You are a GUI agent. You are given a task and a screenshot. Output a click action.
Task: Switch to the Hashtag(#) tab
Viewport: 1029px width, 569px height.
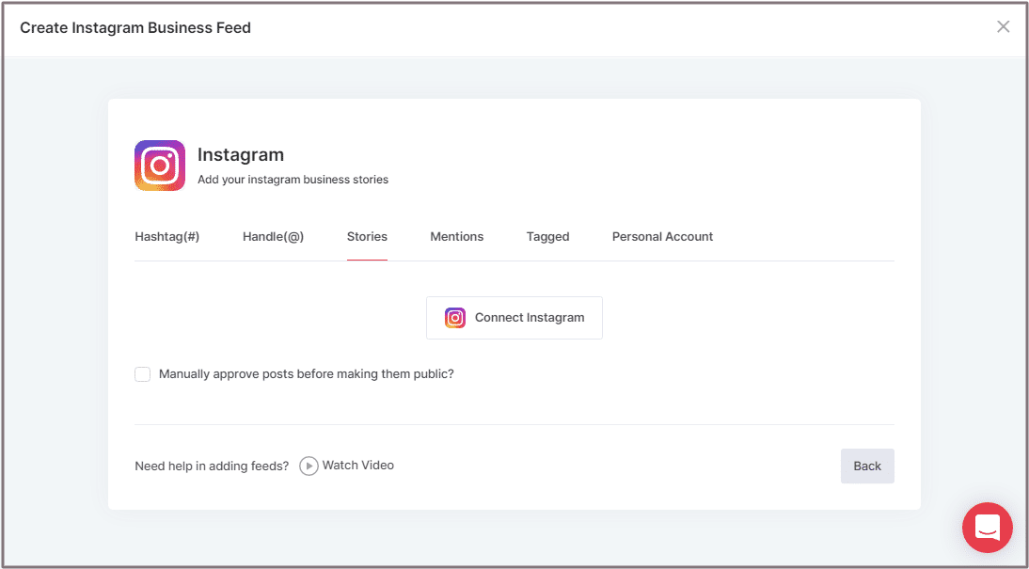tap(167, 237)
